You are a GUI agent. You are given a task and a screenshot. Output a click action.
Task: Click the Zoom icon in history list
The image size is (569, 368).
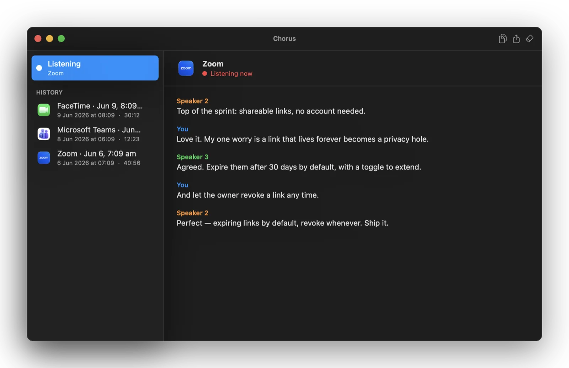point(44,158)
